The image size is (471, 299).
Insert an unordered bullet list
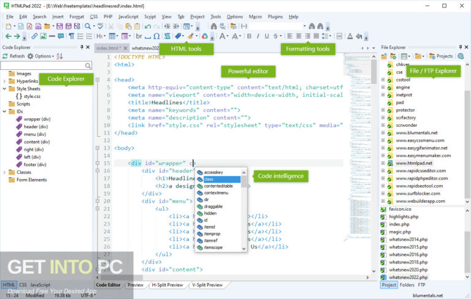coord(80,36)
